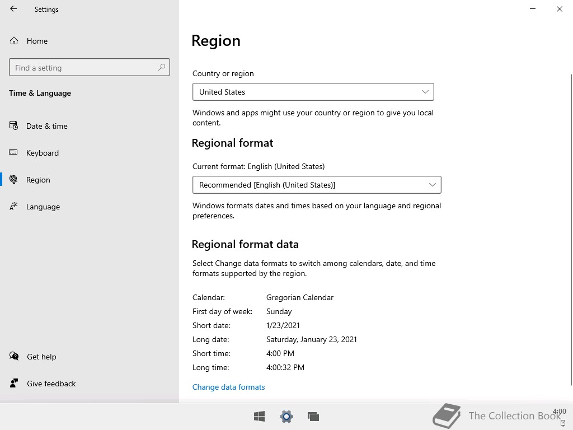This screenshot has width=573, height=430.
Task: Open the United States combo box
Action: tap(313, 92)
